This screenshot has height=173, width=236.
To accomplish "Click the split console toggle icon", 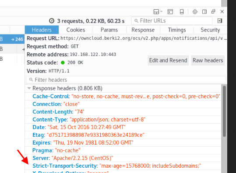I will [x=170, y=11].
